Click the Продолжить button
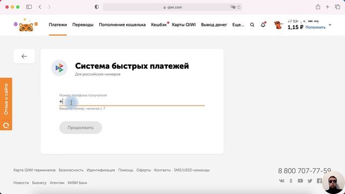This screenshot has height=194, width=345. pyautogui.click(x=80, y=128)
